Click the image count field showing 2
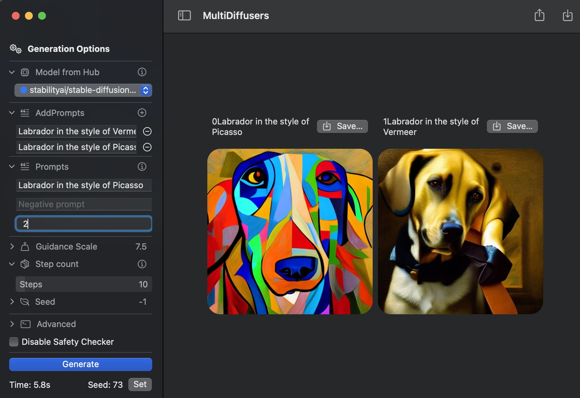The image size is (580, 398). pos(84,224)
